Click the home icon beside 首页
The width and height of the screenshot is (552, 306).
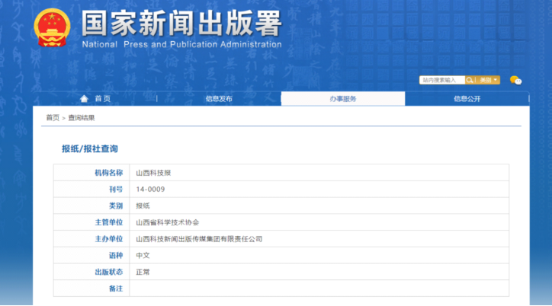coord(84,99)
